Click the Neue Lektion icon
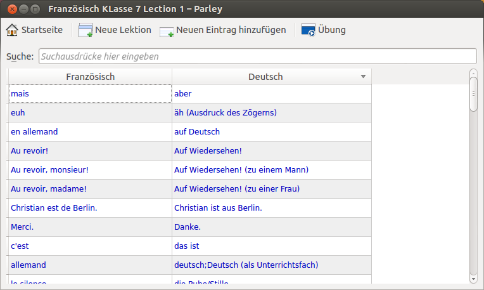The width and height of the screenshot is (484, 290). click(86, 30)
